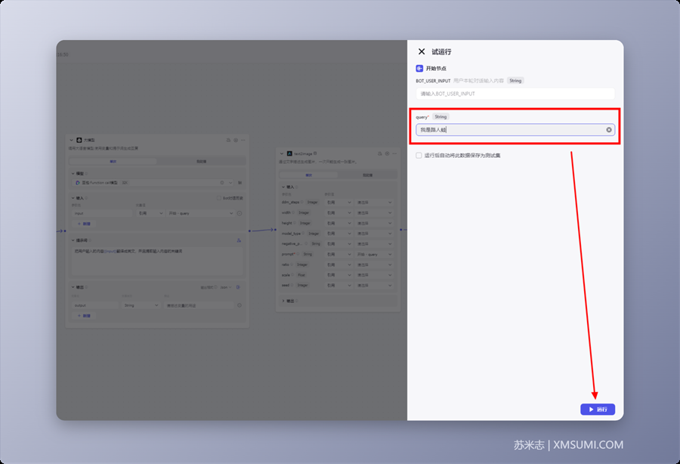Open the value dropdown in model_type row

click(374, 234)
